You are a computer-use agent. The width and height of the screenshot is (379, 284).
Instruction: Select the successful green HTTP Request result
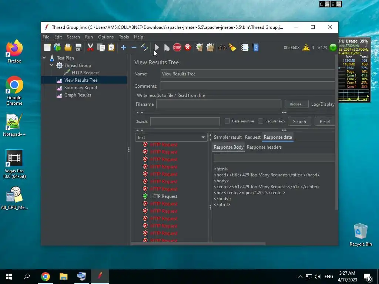(x=164, y=196)
